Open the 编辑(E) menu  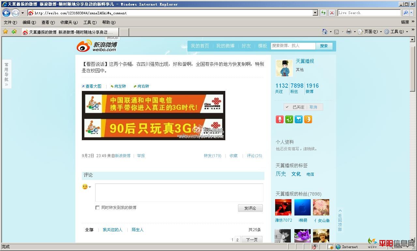coord(29,22)
